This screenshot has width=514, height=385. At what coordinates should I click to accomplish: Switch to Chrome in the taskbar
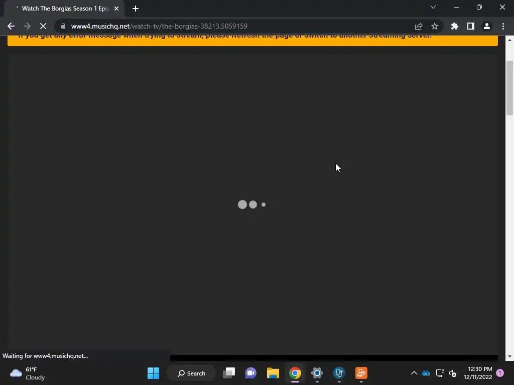[295, 373]
